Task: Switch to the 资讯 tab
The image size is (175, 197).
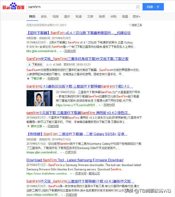Action: [44, 17]
